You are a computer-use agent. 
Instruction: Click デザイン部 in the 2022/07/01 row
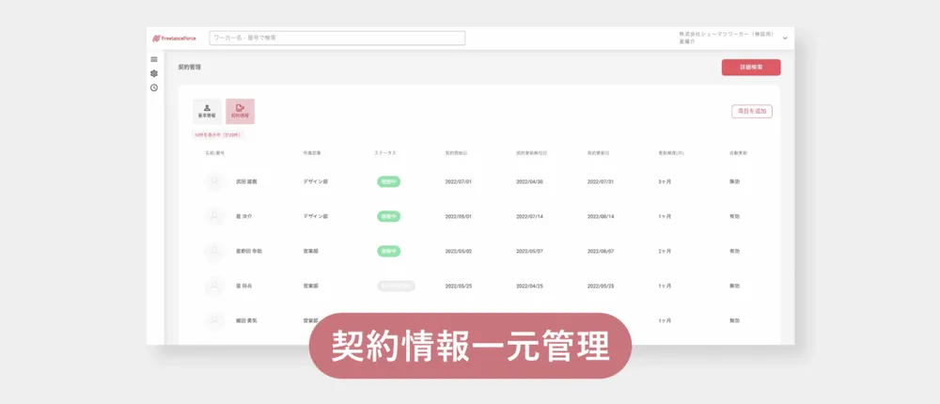[x=315, y=181]
